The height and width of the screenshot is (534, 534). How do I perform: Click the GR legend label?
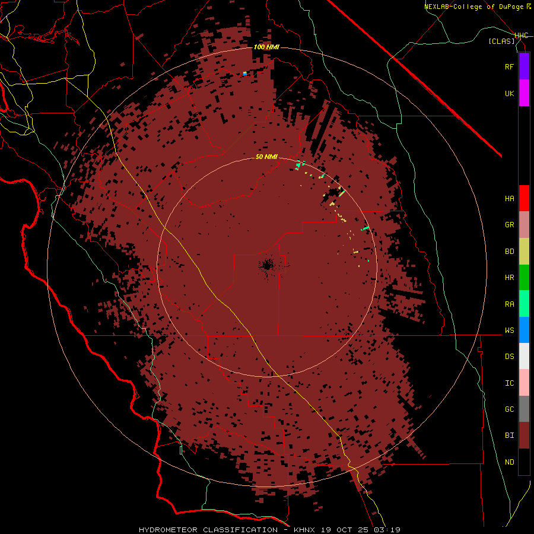click(509, 225)
